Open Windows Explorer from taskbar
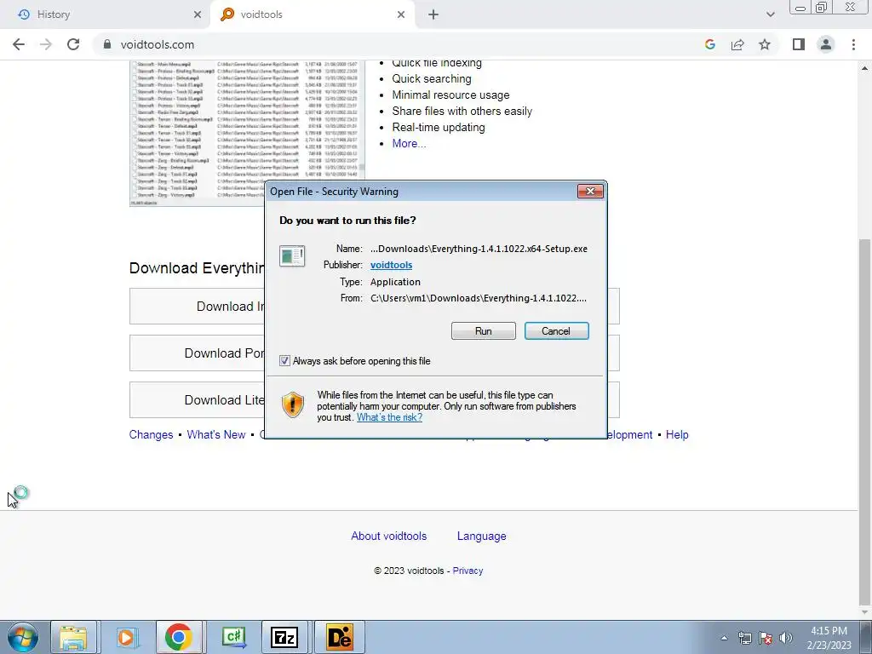Screen dimensions: 872x654 point(73,637)
